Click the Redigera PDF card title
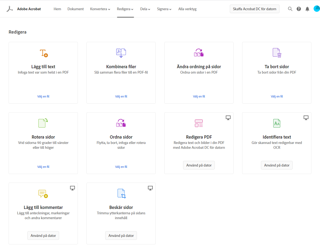The height and width of the screenshot is (246, 320). point(199,137)
